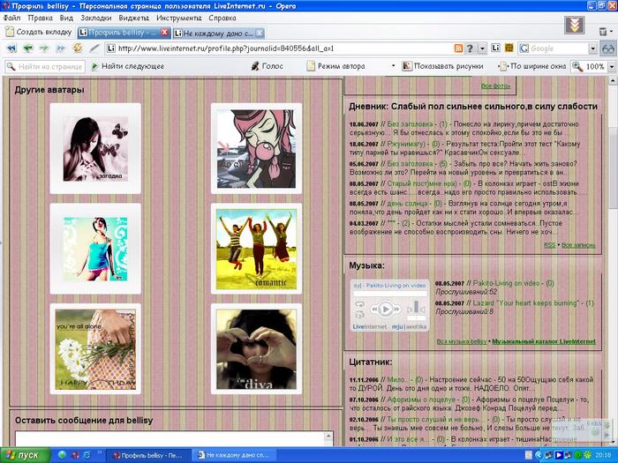Click Создать вкладку new tab button
Screen dimensions: 618x463
pyautogui.click(x=38, y=32)
